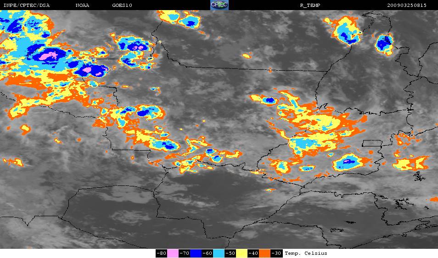Click the -60 legend value
Image resolution: width=438 pixels, height=258 pixels.
pos(207,253)
